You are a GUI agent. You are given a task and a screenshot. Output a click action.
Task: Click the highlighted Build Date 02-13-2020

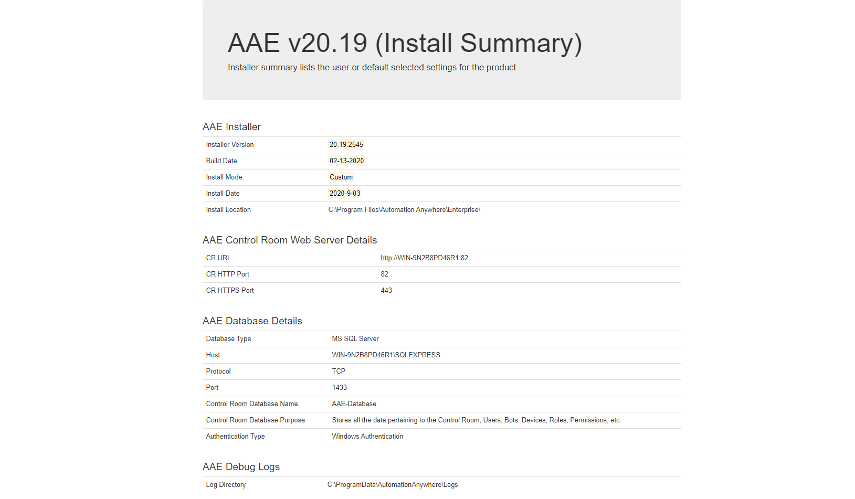[346, 161]
